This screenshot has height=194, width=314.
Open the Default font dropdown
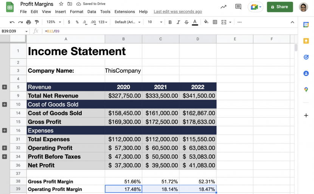coord(127,22)
